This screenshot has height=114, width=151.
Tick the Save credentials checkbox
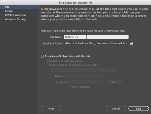69,87
